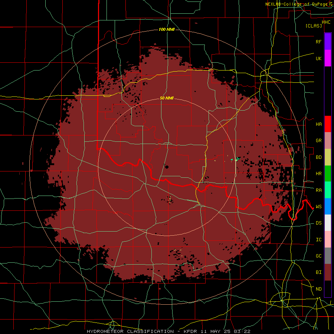Select the GR pink legend swatch
Image resolution: width=334 pixels, height=334 pixels.
tap(328, 141)
